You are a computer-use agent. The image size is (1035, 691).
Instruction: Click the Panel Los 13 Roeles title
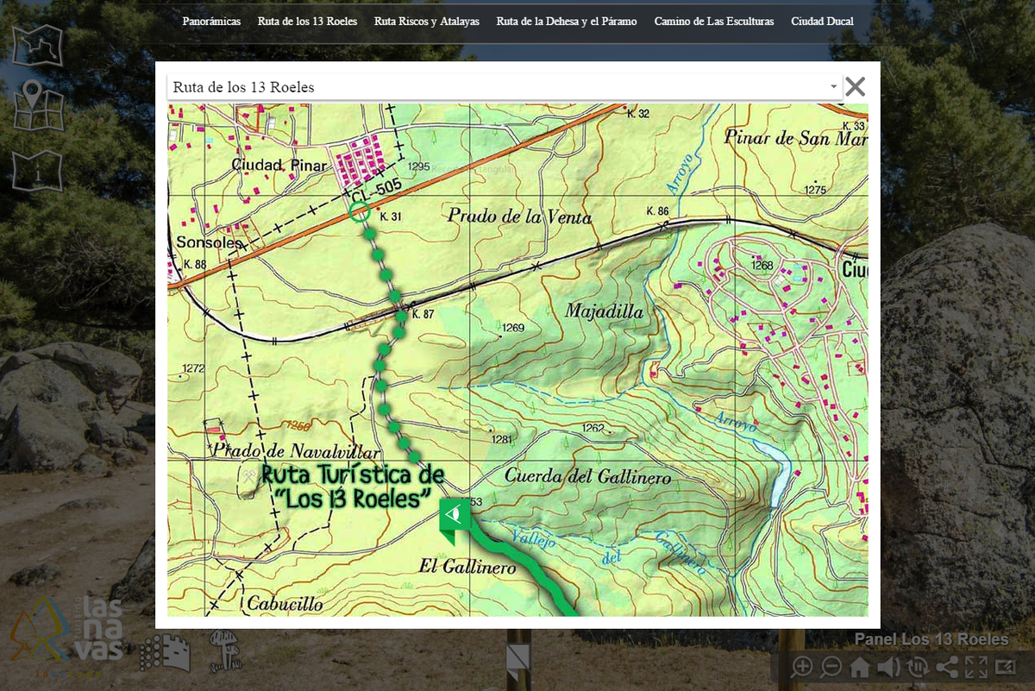click(931, 639)
